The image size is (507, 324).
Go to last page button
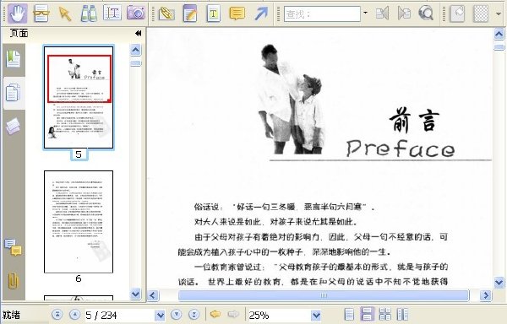coord(194,315)
